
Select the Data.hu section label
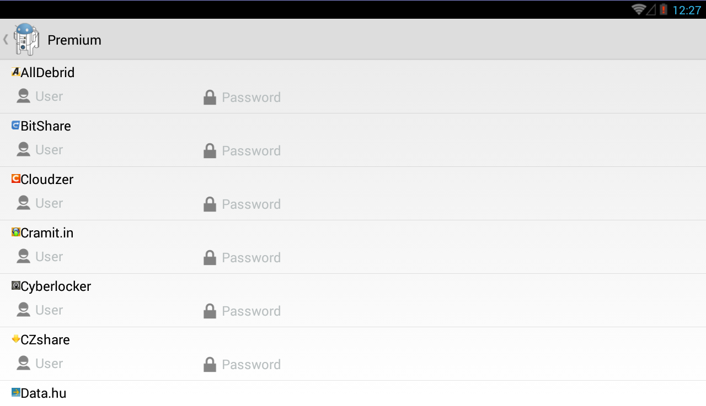point(43,393)
